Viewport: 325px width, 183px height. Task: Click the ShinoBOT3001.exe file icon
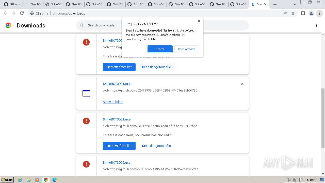pos(86,94)
